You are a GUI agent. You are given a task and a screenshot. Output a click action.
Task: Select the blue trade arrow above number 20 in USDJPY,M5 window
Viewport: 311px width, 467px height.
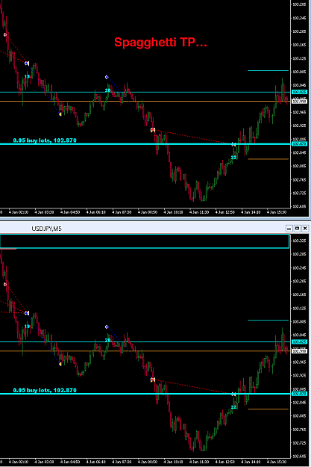pyautogui.click(x=107, y=327)
